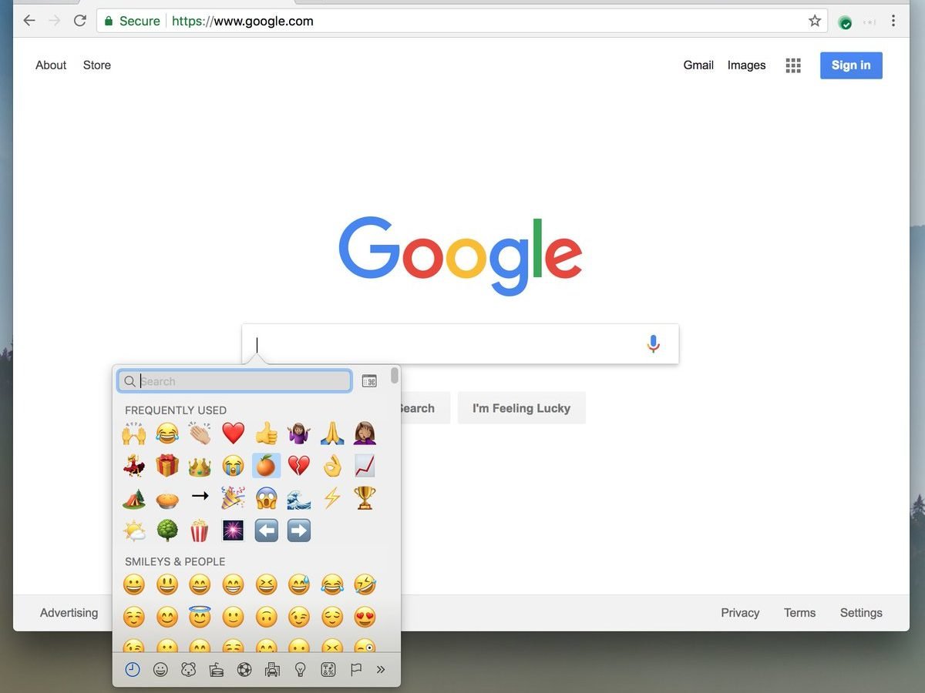Open the About link

(x=51, y=65)
